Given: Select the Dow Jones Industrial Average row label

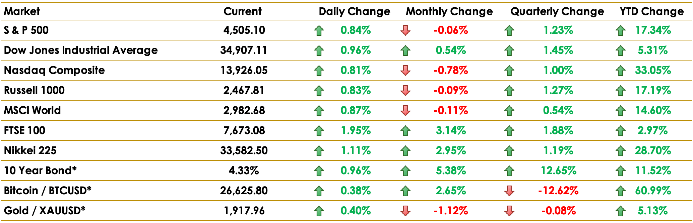Looking at the screenshot, I should tap(81, 50).
